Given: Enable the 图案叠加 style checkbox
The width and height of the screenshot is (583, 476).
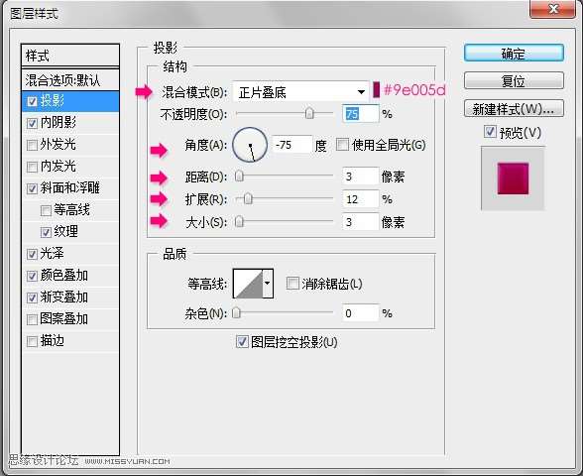Looking at the screenshot, I should tap(33, 319).
